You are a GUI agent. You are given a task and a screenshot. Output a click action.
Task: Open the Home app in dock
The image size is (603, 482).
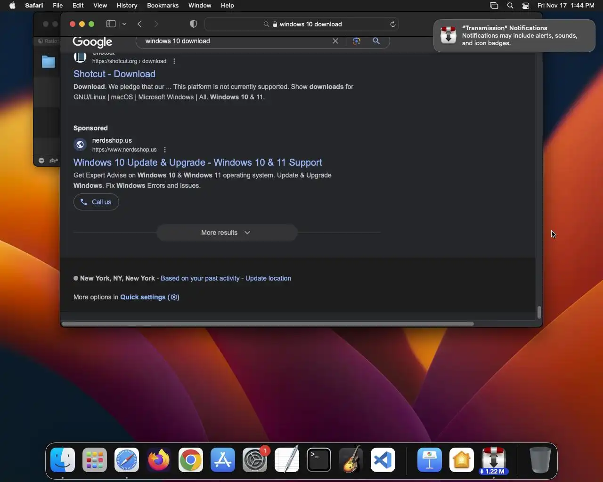tap(462, 460)
